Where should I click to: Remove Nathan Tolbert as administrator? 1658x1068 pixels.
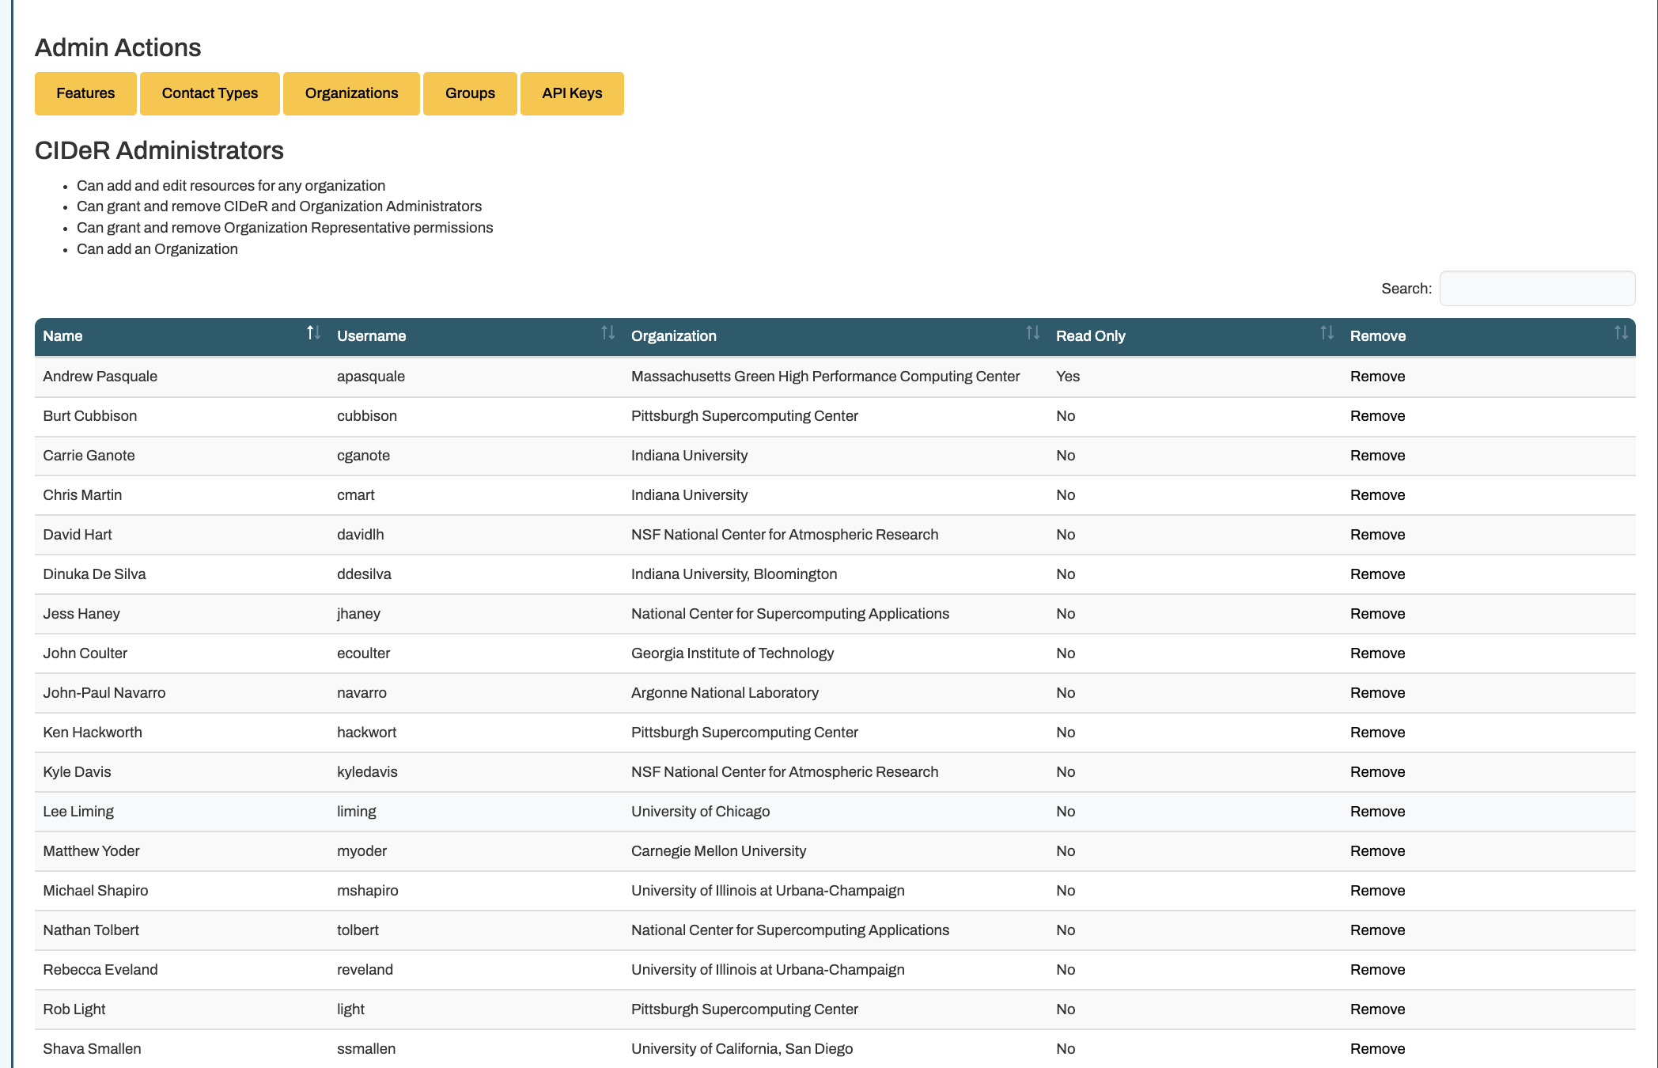coord(1377,930)
